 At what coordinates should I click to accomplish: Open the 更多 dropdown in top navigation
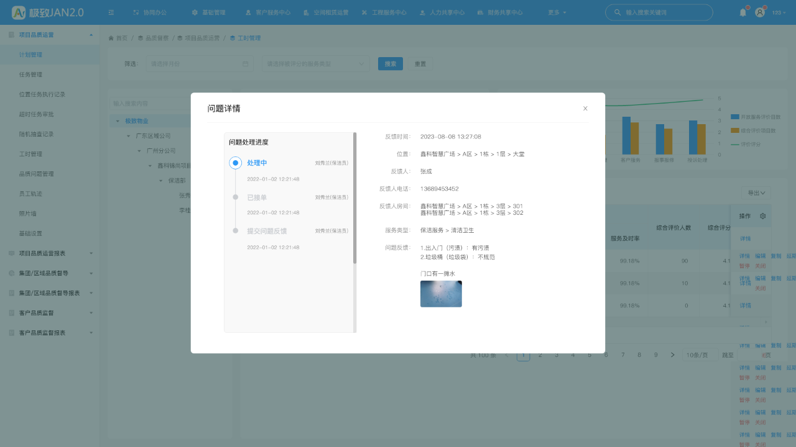pyautogui.click(x=557, y=12)
